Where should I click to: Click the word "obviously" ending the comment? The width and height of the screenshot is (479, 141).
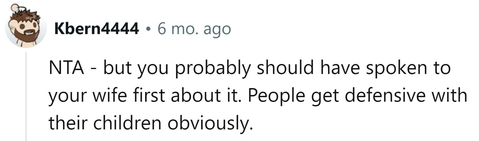(210, 123)
